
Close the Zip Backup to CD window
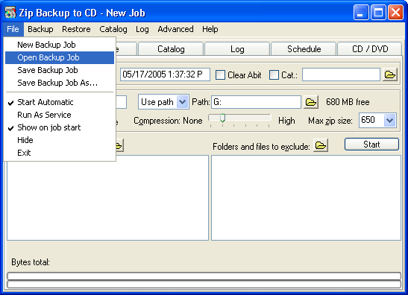click(395, 13)
